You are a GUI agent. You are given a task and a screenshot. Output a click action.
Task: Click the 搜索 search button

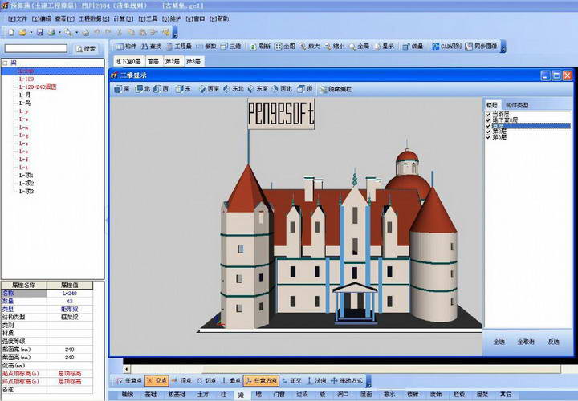click(x=86, y=49)
